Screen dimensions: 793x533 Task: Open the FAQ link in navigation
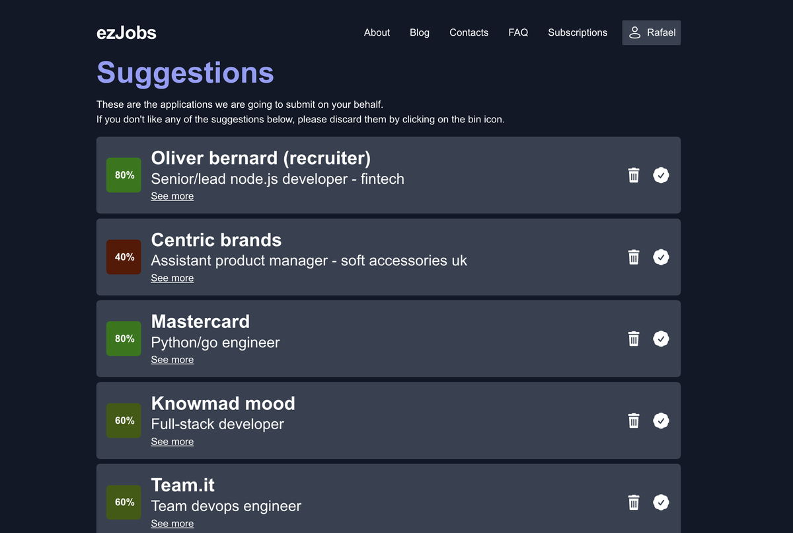pos(518,32)
